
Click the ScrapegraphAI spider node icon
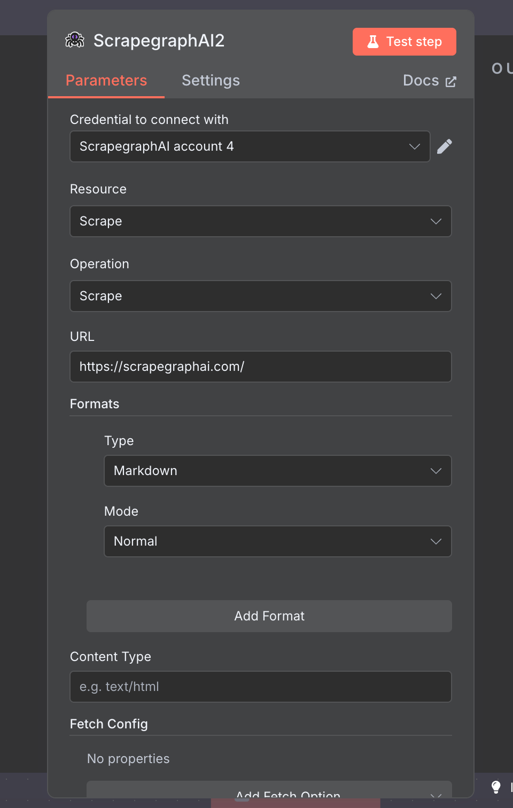[75, 40]
